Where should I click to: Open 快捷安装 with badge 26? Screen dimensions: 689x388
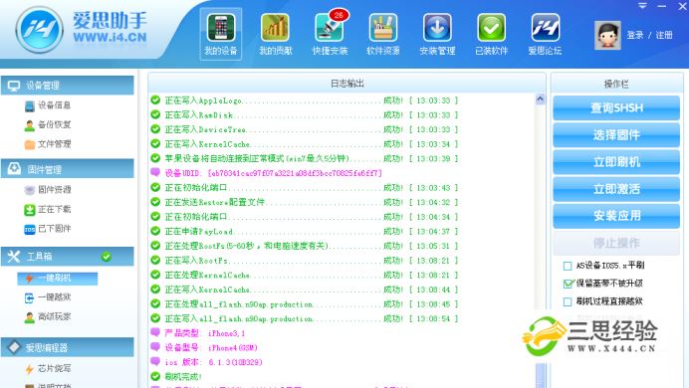tap(330, 34)
